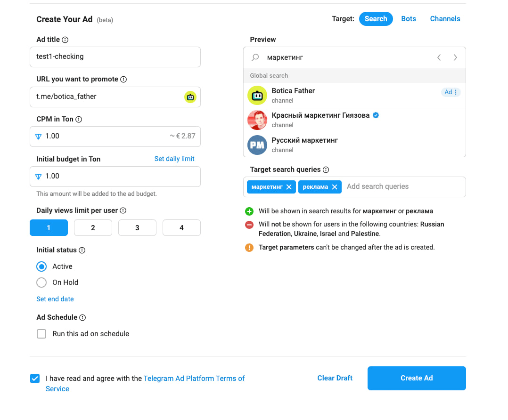This screenshot has width=508, height=420.
Task: Show next preview with right chevron
Action: click(x=455, y=57)
